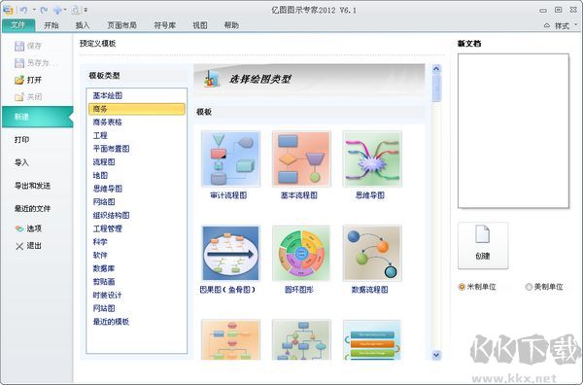The height and width of the screenshot is (385, 583).
Task: Switch to the 视图 ribbon tab
Action: pos(199,25)
